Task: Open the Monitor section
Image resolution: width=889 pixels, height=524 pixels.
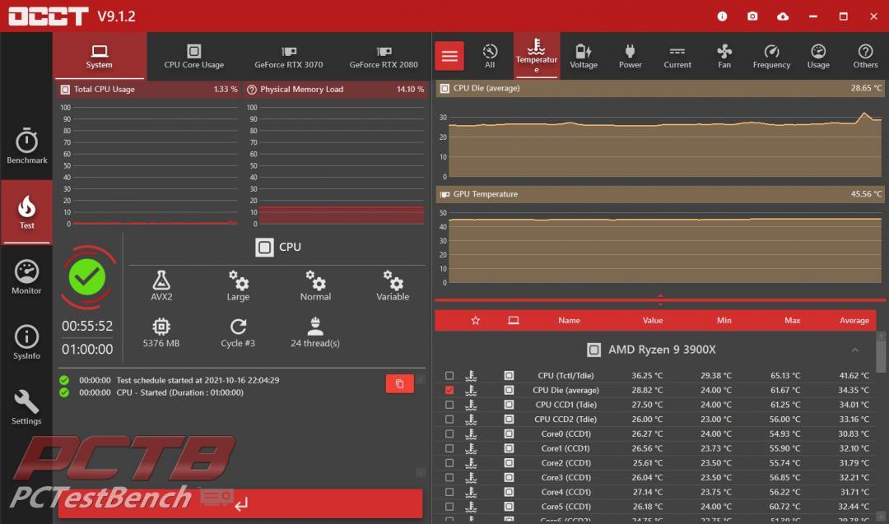Action: point(26,276)
